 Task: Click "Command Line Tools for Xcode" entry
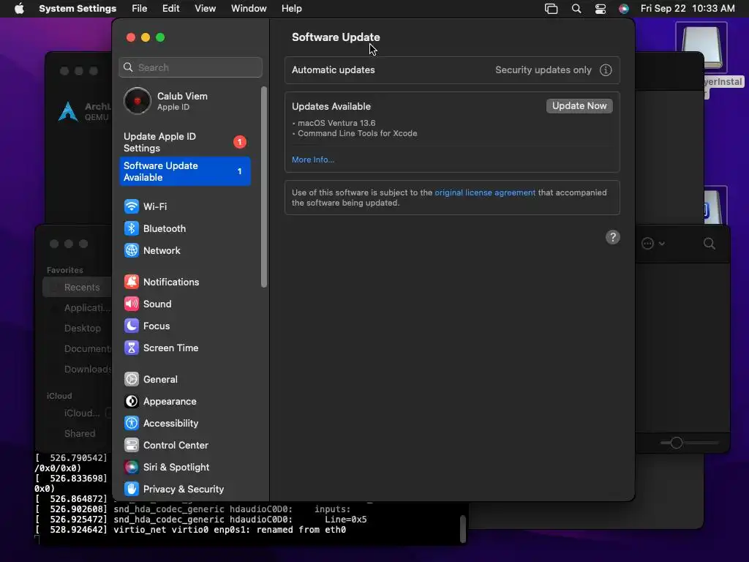point(357,134)
